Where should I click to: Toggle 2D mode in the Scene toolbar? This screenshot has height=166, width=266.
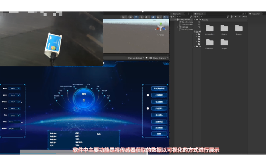(x=130, y=17)
